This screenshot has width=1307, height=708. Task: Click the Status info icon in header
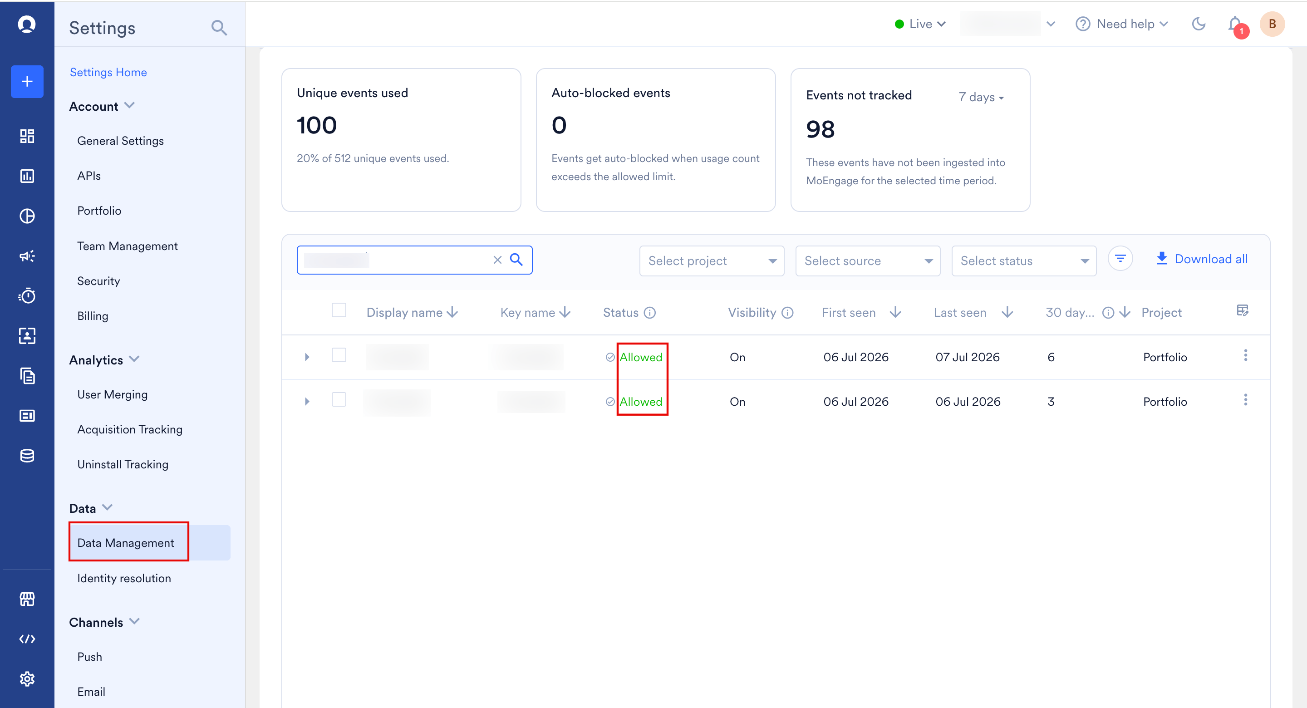[649, 313]
